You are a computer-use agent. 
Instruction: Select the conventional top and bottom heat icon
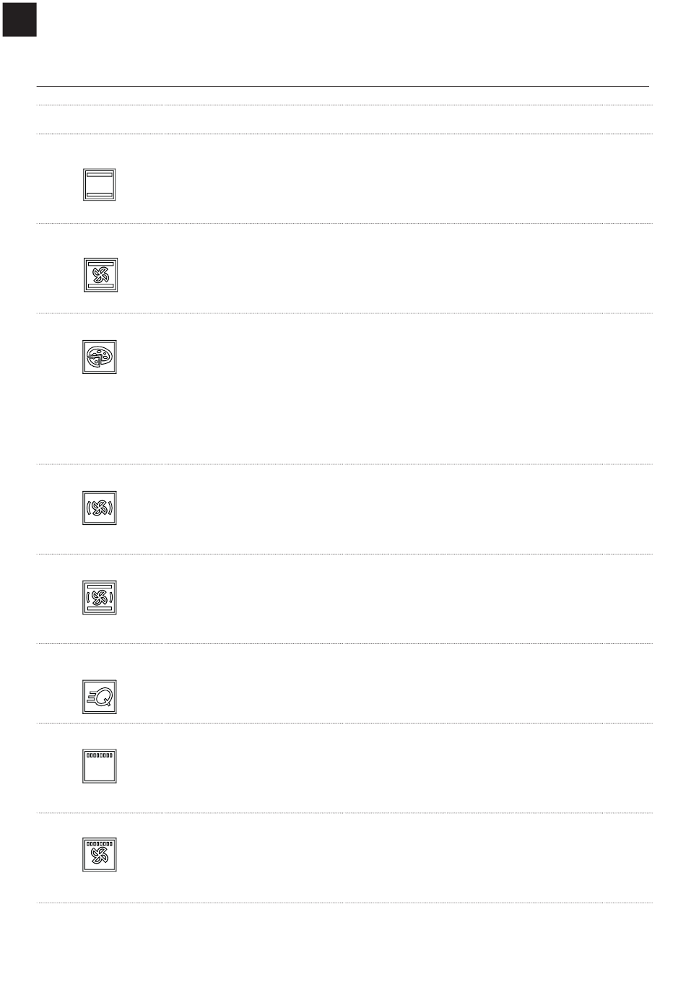(x=99, y=185)
